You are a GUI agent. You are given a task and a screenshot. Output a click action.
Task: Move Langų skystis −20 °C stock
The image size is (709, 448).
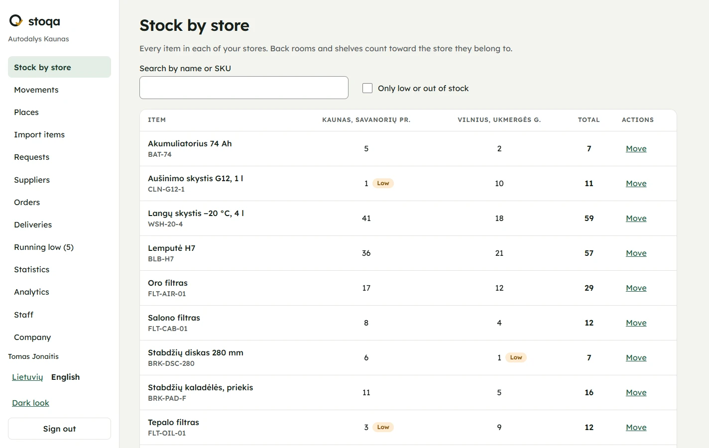636,218
